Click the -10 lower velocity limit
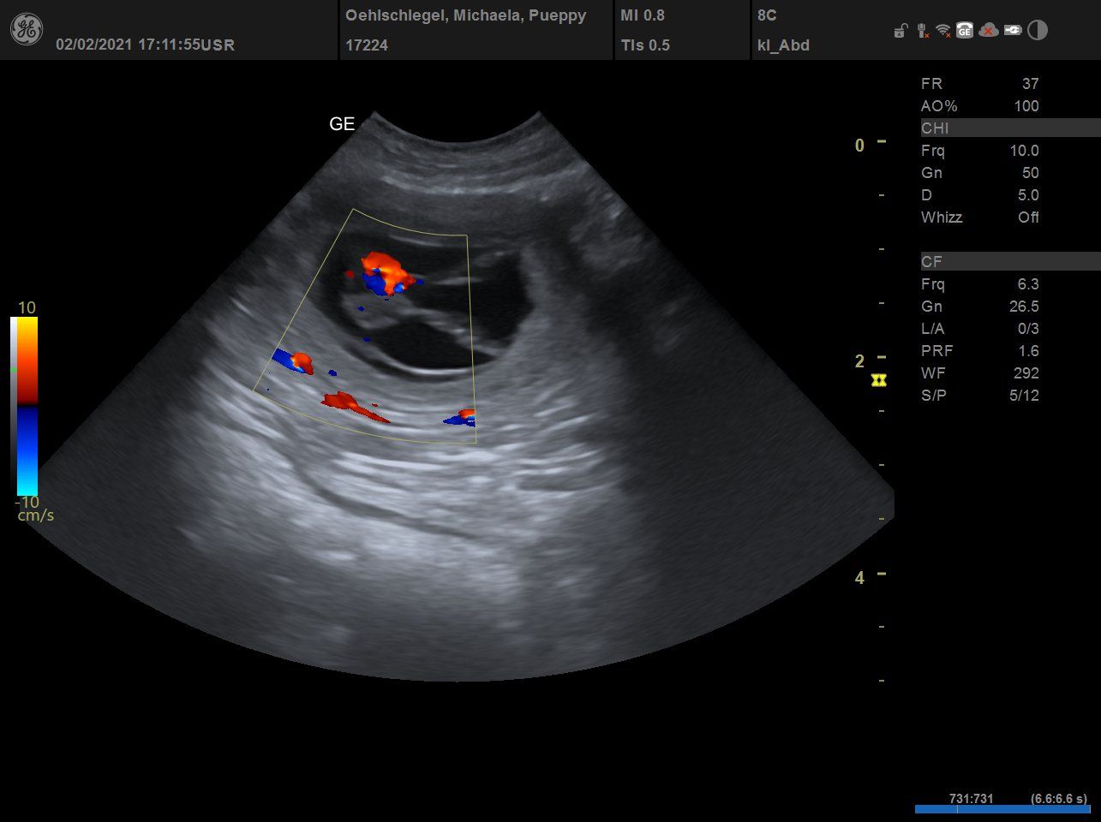The width and height of the screenshot is (1101, 822). 27,503
